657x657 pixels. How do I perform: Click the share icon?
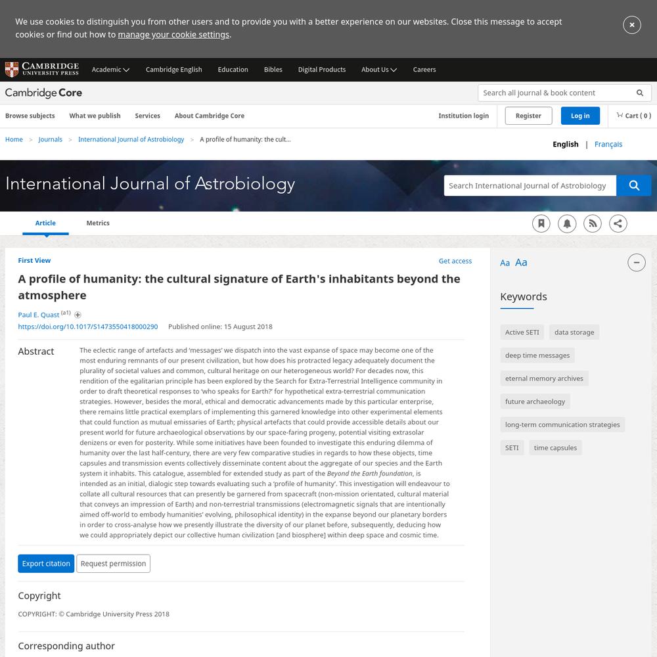[618, 223]
